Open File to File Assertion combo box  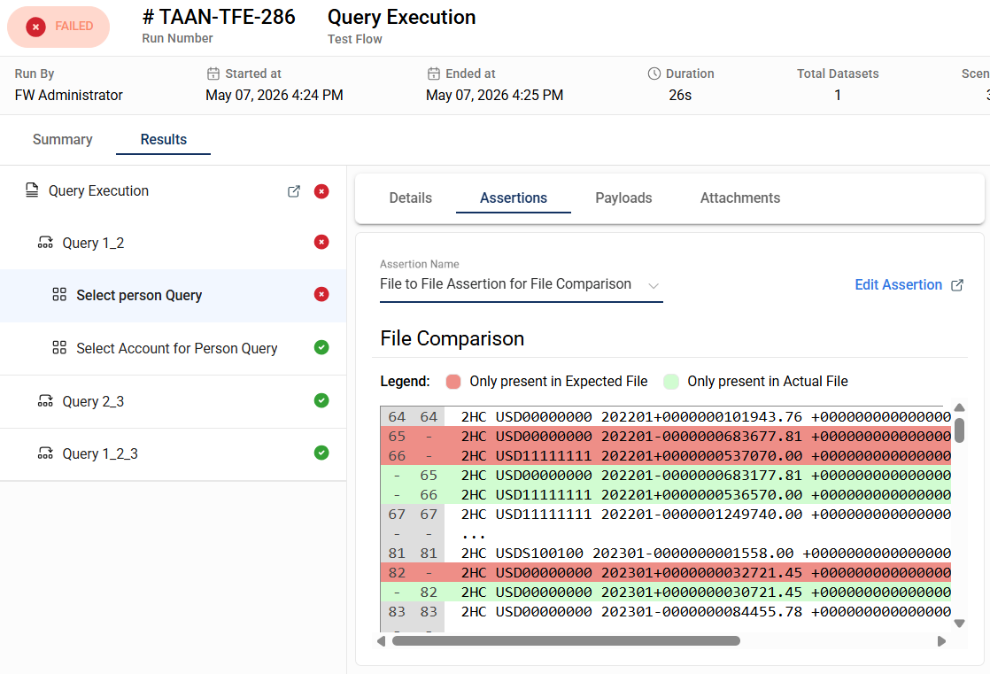(521, 284)
